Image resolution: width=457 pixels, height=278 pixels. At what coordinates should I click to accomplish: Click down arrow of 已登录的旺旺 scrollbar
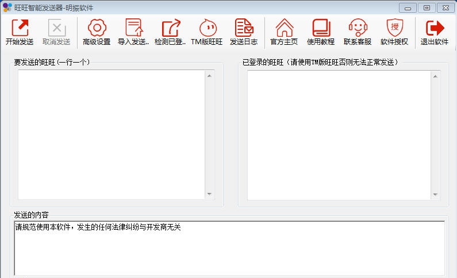point(435,195)
